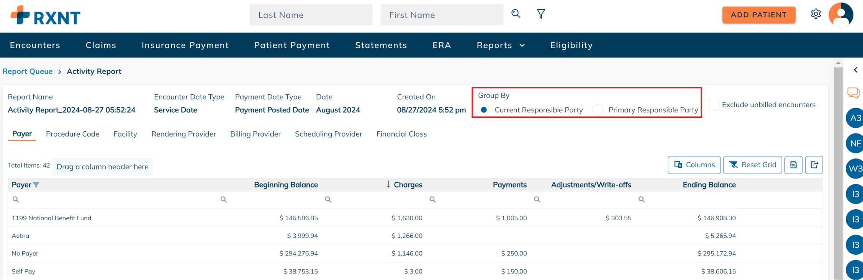
Task: Click the export/share grid icon
Action: point(814,165)
